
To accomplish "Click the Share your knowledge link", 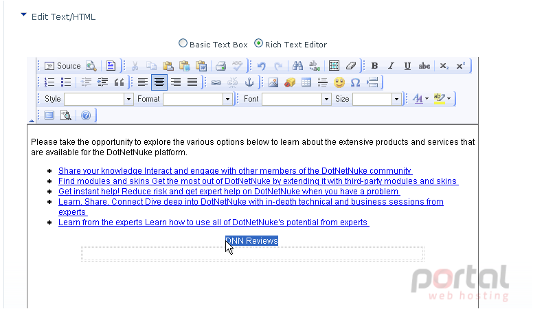I will 235,171.
